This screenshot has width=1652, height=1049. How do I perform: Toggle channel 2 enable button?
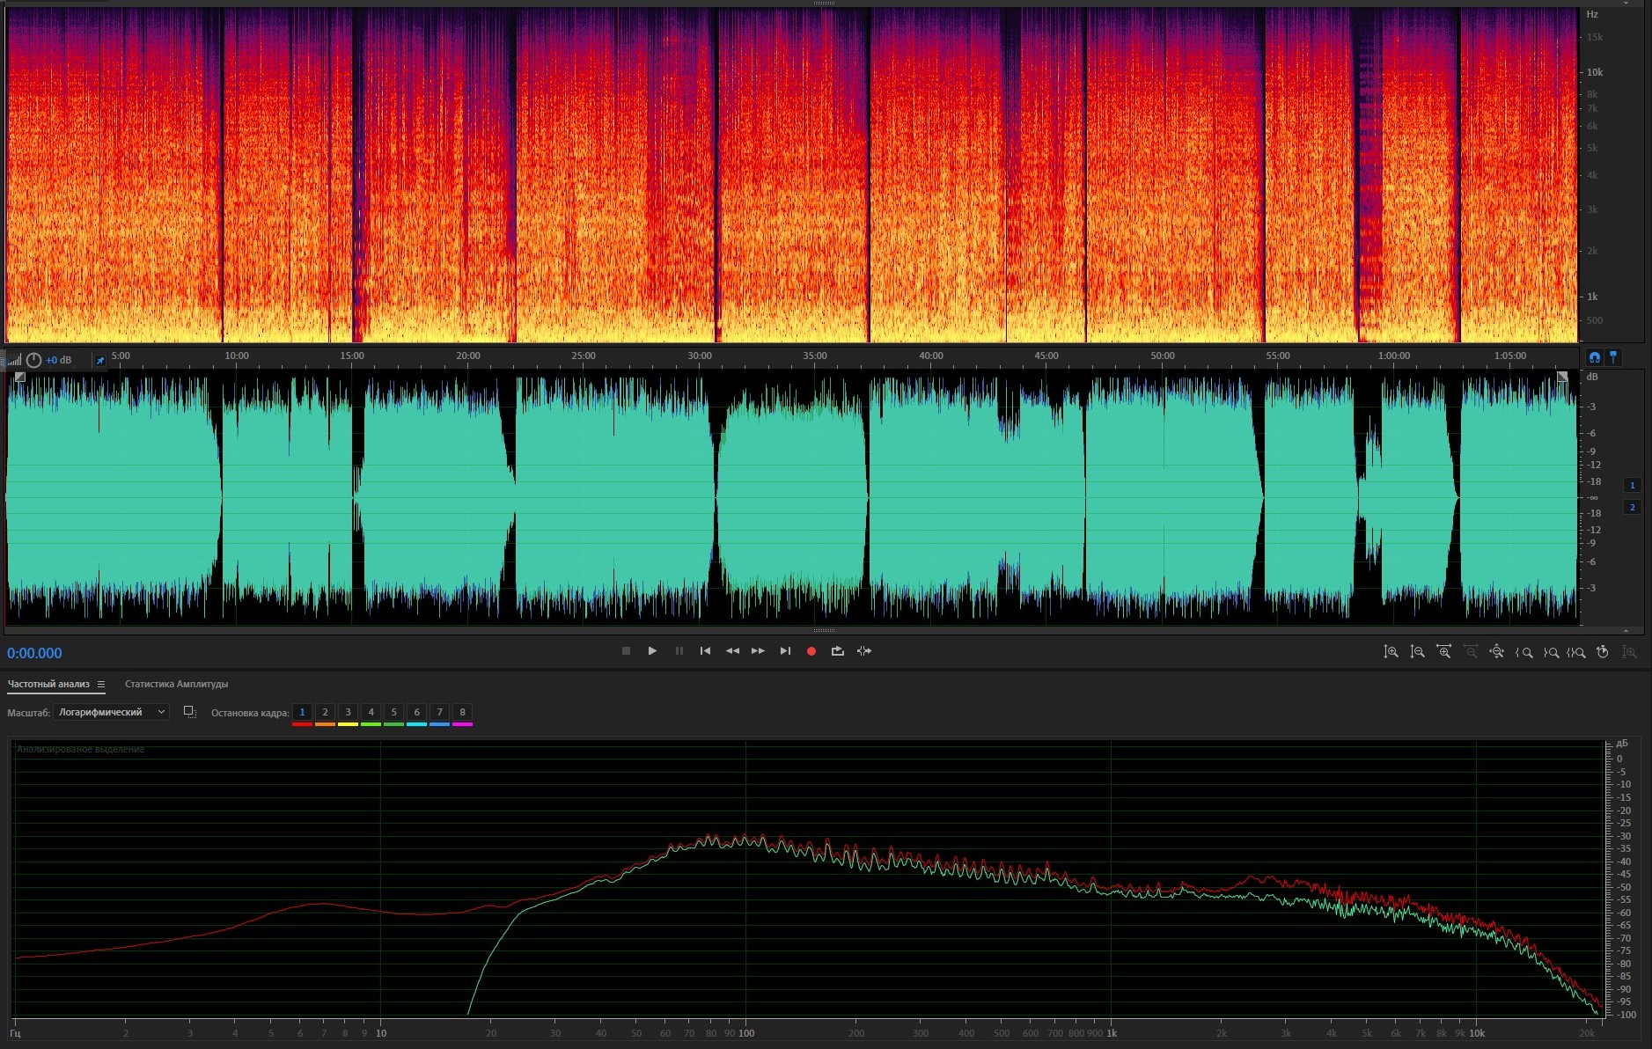[1632, 507]
